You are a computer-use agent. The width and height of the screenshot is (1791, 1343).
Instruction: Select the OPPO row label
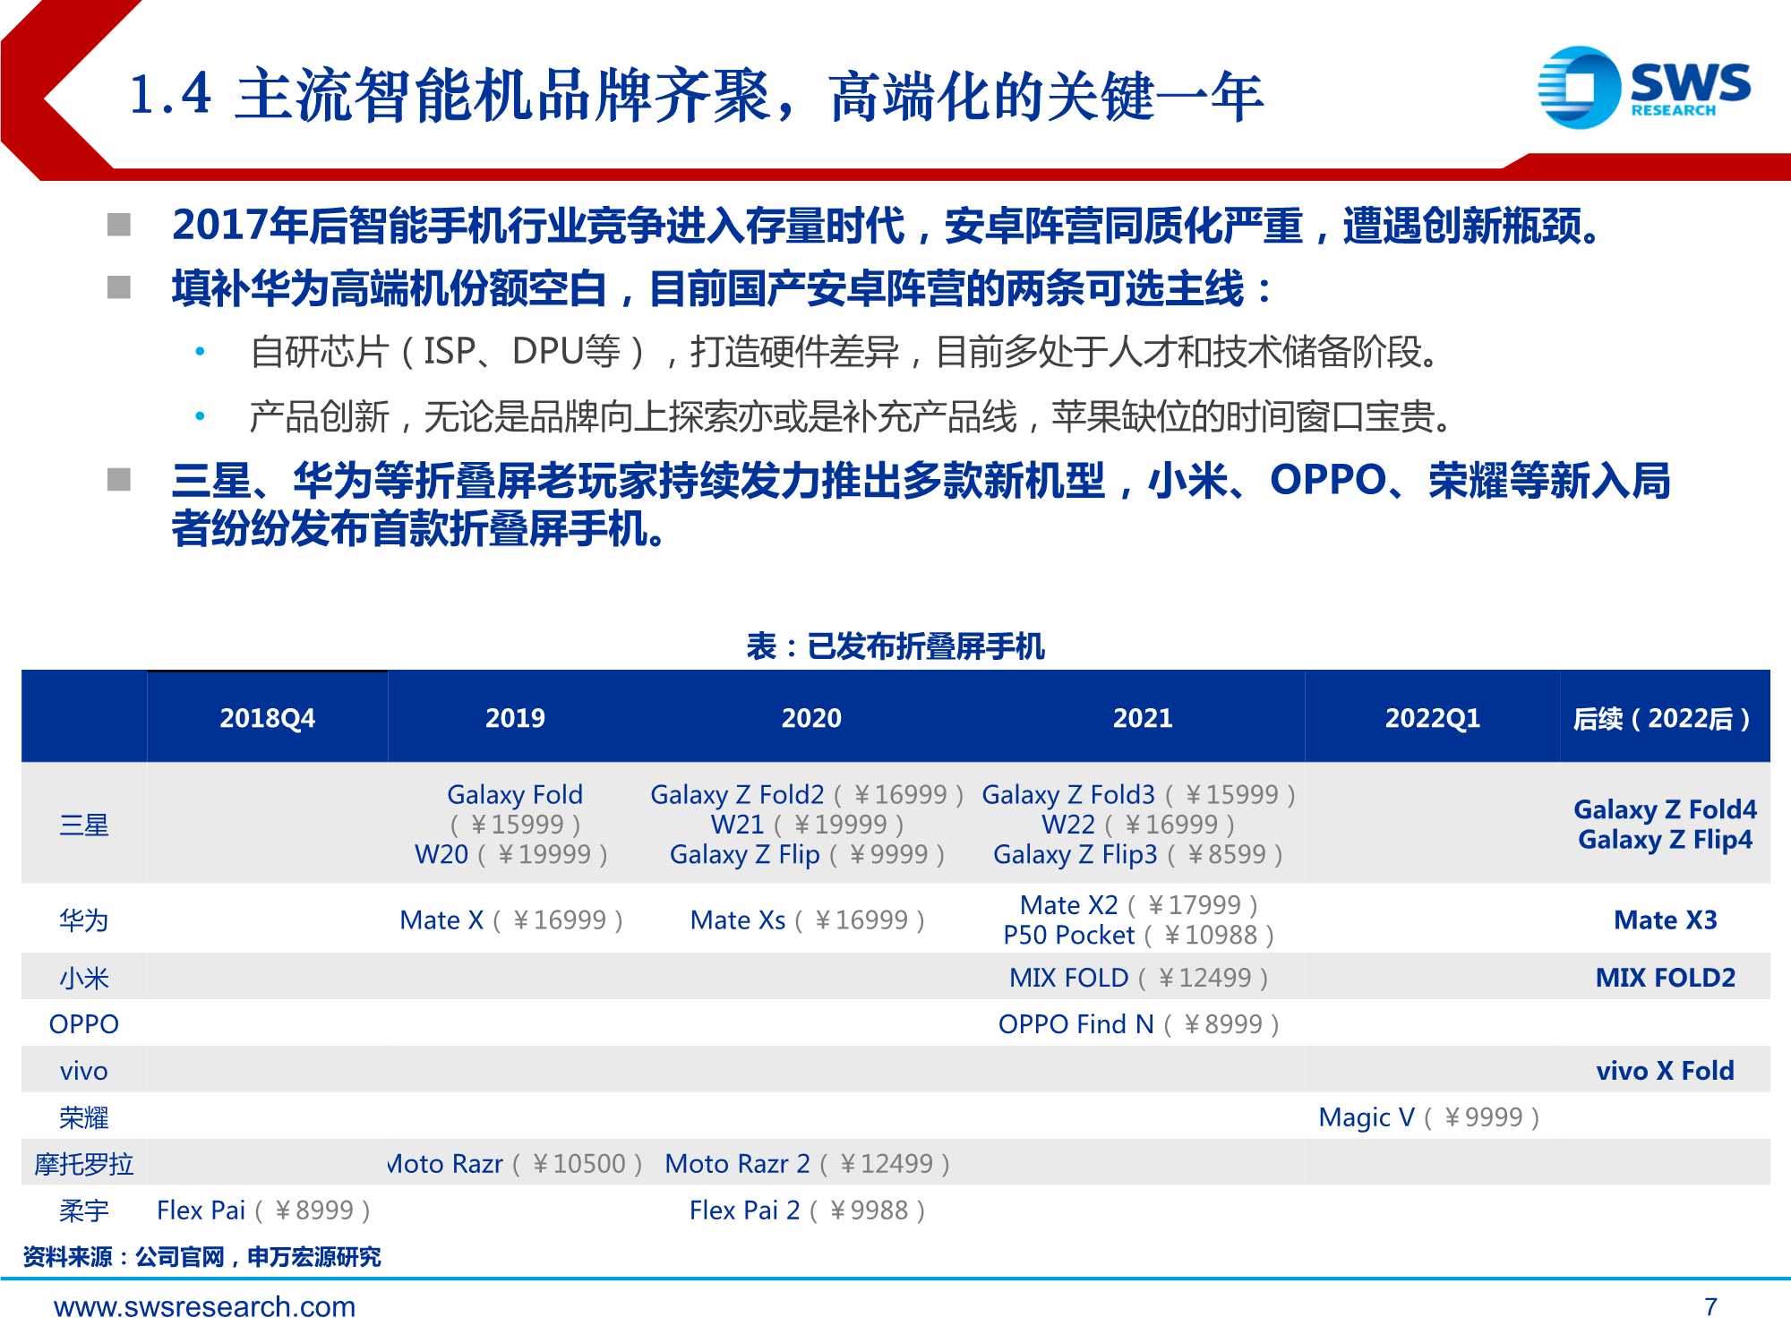tap(84, 1023)
